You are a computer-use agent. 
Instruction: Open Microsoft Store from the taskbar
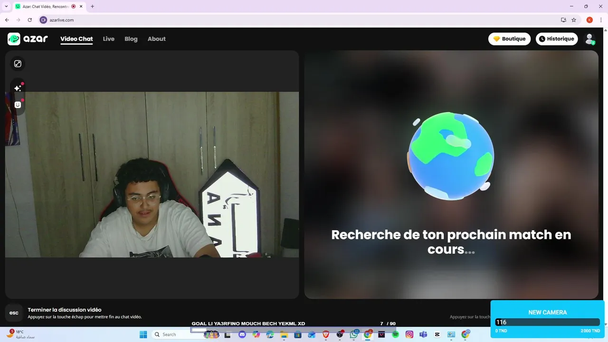pos(298,334)
